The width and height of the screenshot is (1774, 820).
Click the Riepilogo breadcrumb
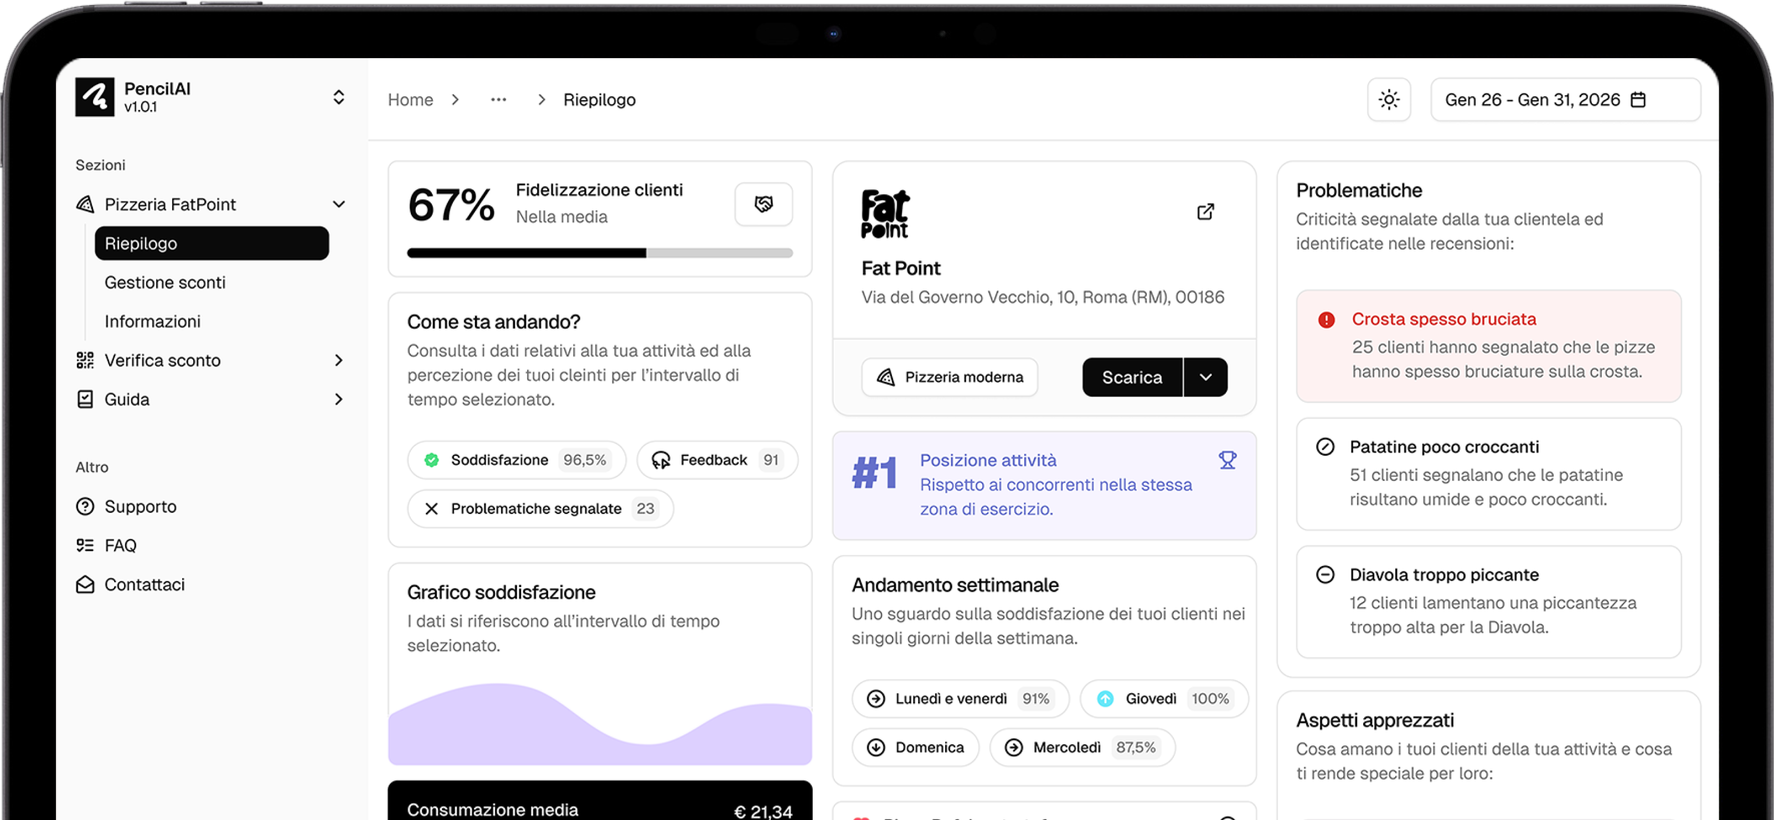599,100
